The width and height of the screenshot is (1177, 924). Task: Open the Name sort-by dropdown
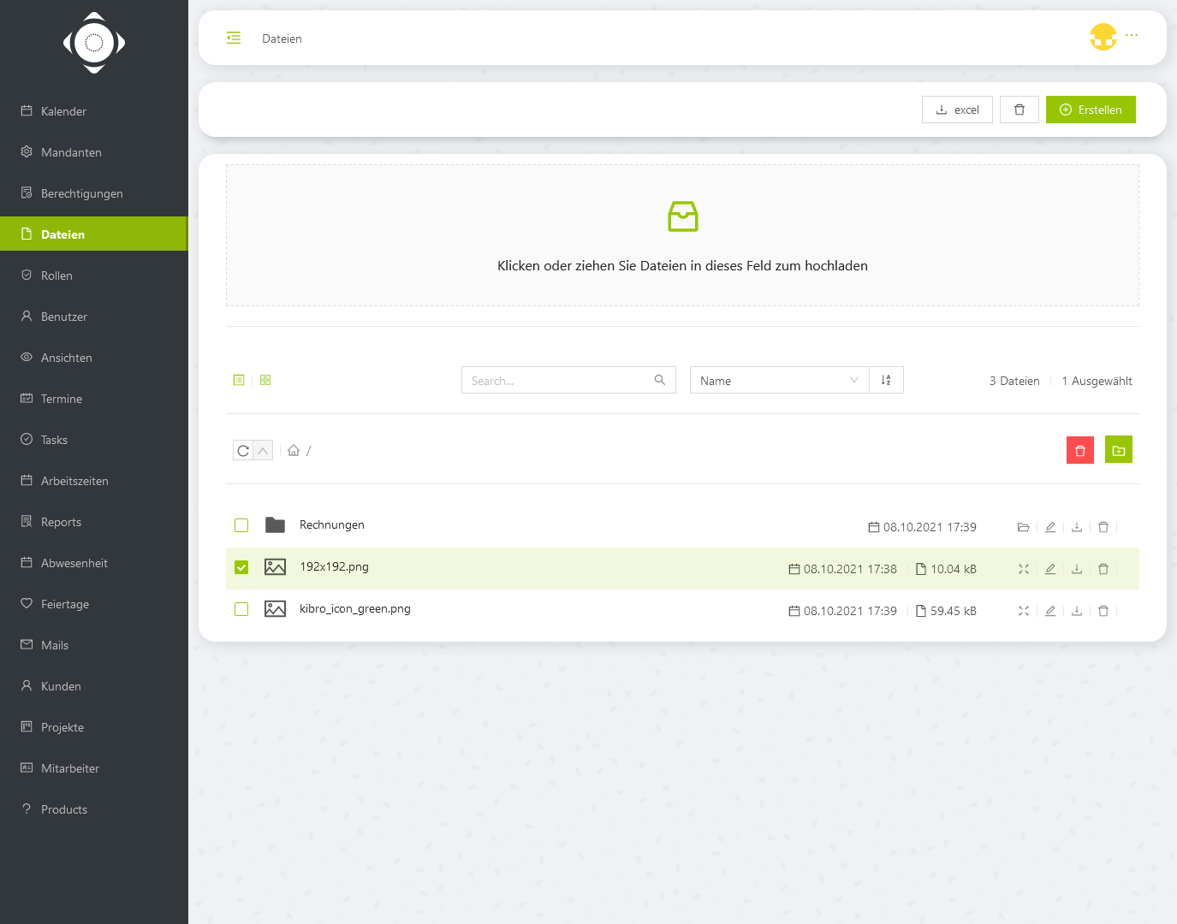click(x=779, y=381)
